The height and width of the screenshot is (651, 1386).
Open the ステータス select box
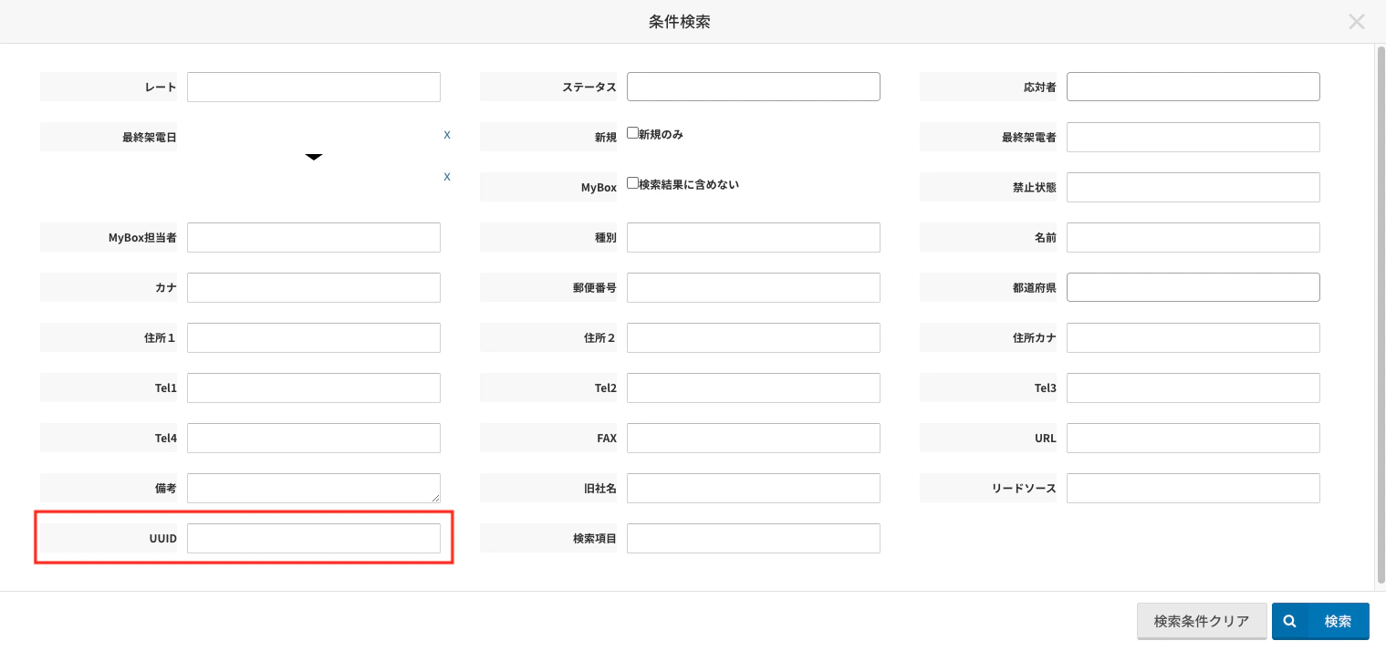[x=754, y=87]
